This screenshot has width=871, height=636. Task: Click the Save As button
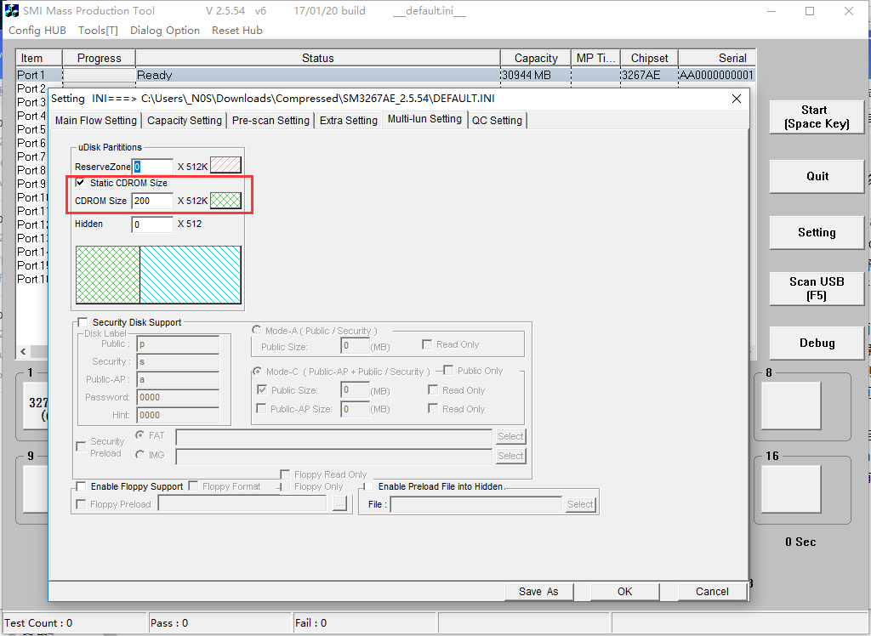[538, 592]
